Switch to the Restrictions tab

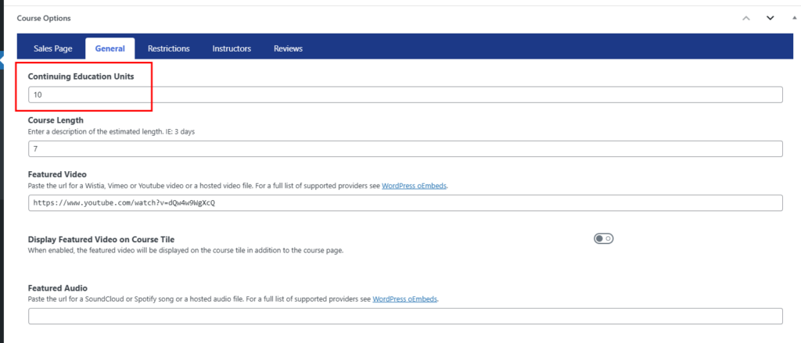(169, 48)
